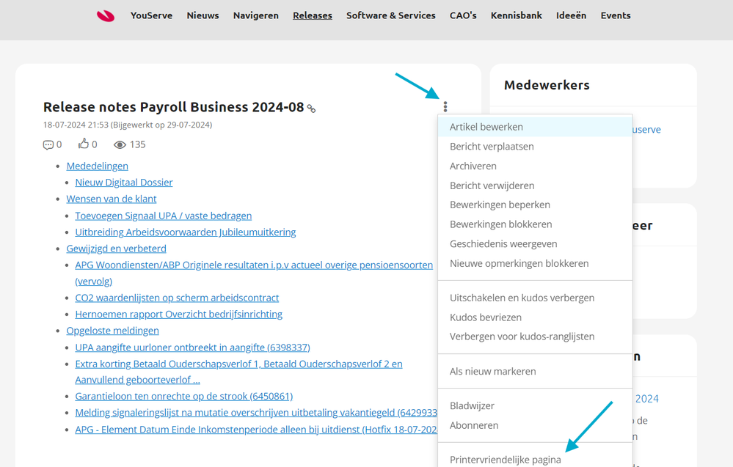Choose Artikel bewerken from the menu
This screenshot has height=467, width=733.
(535, 127)
